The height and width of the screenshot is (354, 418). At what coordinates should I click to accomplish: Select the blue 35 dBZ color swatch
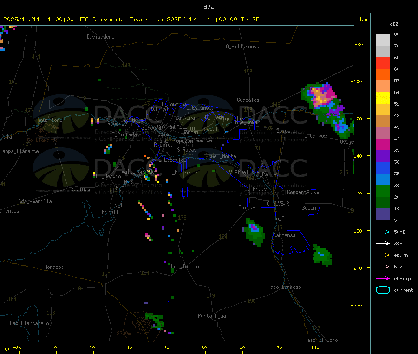tap(383, 167)
